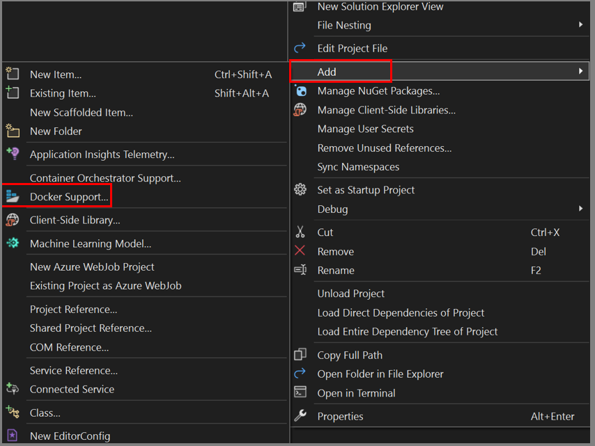Expand the Add submenu arrow
The width and height of the screenshot is (595, 446).
point(582,71)
